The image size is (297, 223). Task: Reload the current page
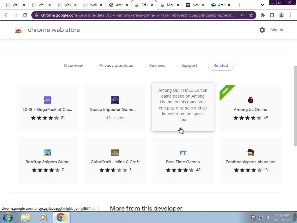[25, 15]
